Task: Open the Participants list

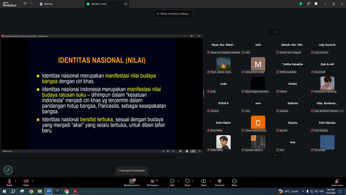Action: tap(152, 183)
